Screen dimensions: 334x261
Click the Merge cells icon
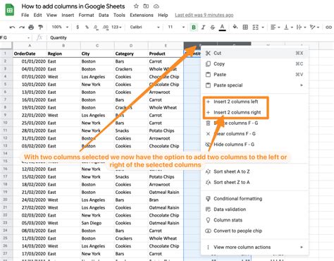255,28
